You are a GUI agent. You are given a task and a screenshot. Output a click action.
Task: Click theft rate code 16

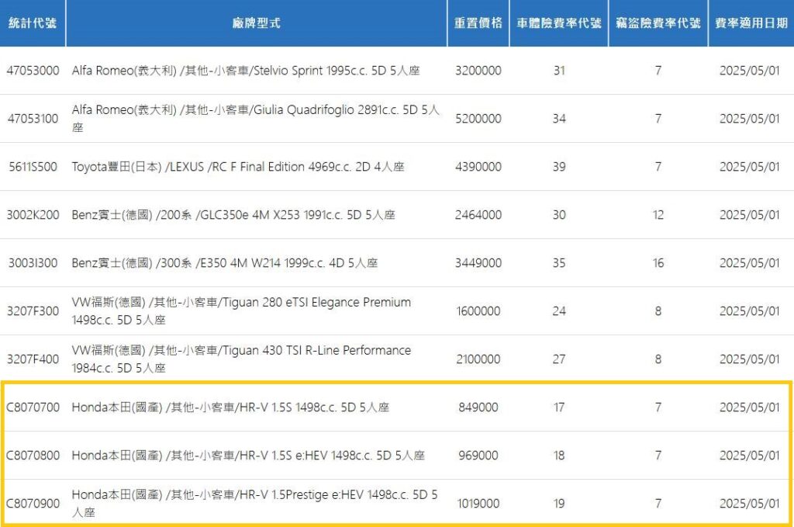point(658,263)
